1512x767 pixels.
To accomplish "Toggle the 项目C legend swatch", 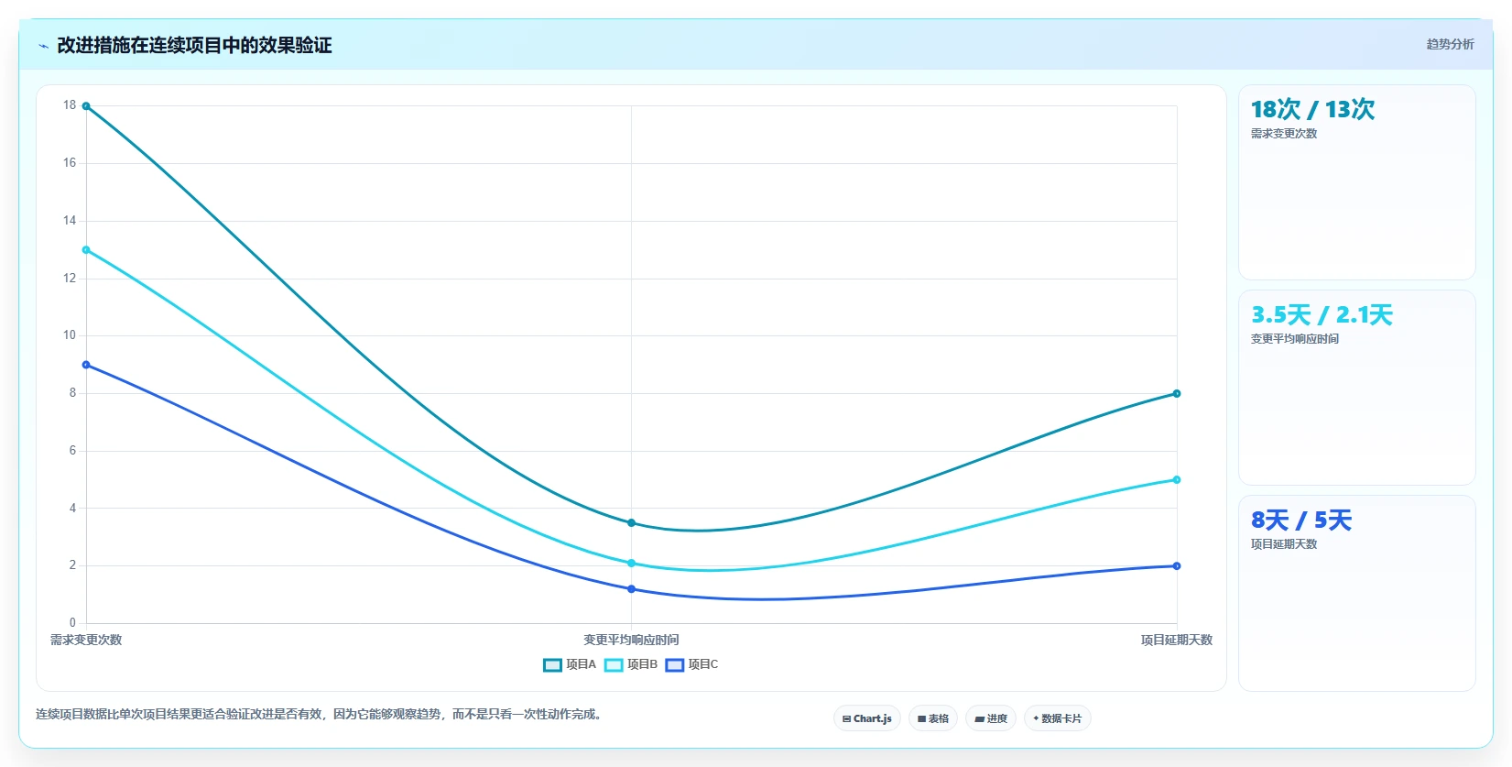I will tap(675, 665).
